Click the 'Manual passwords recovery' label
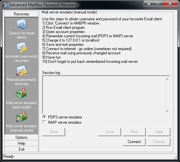The height and width of the screenshot is (162, 180). pos(21,81)
